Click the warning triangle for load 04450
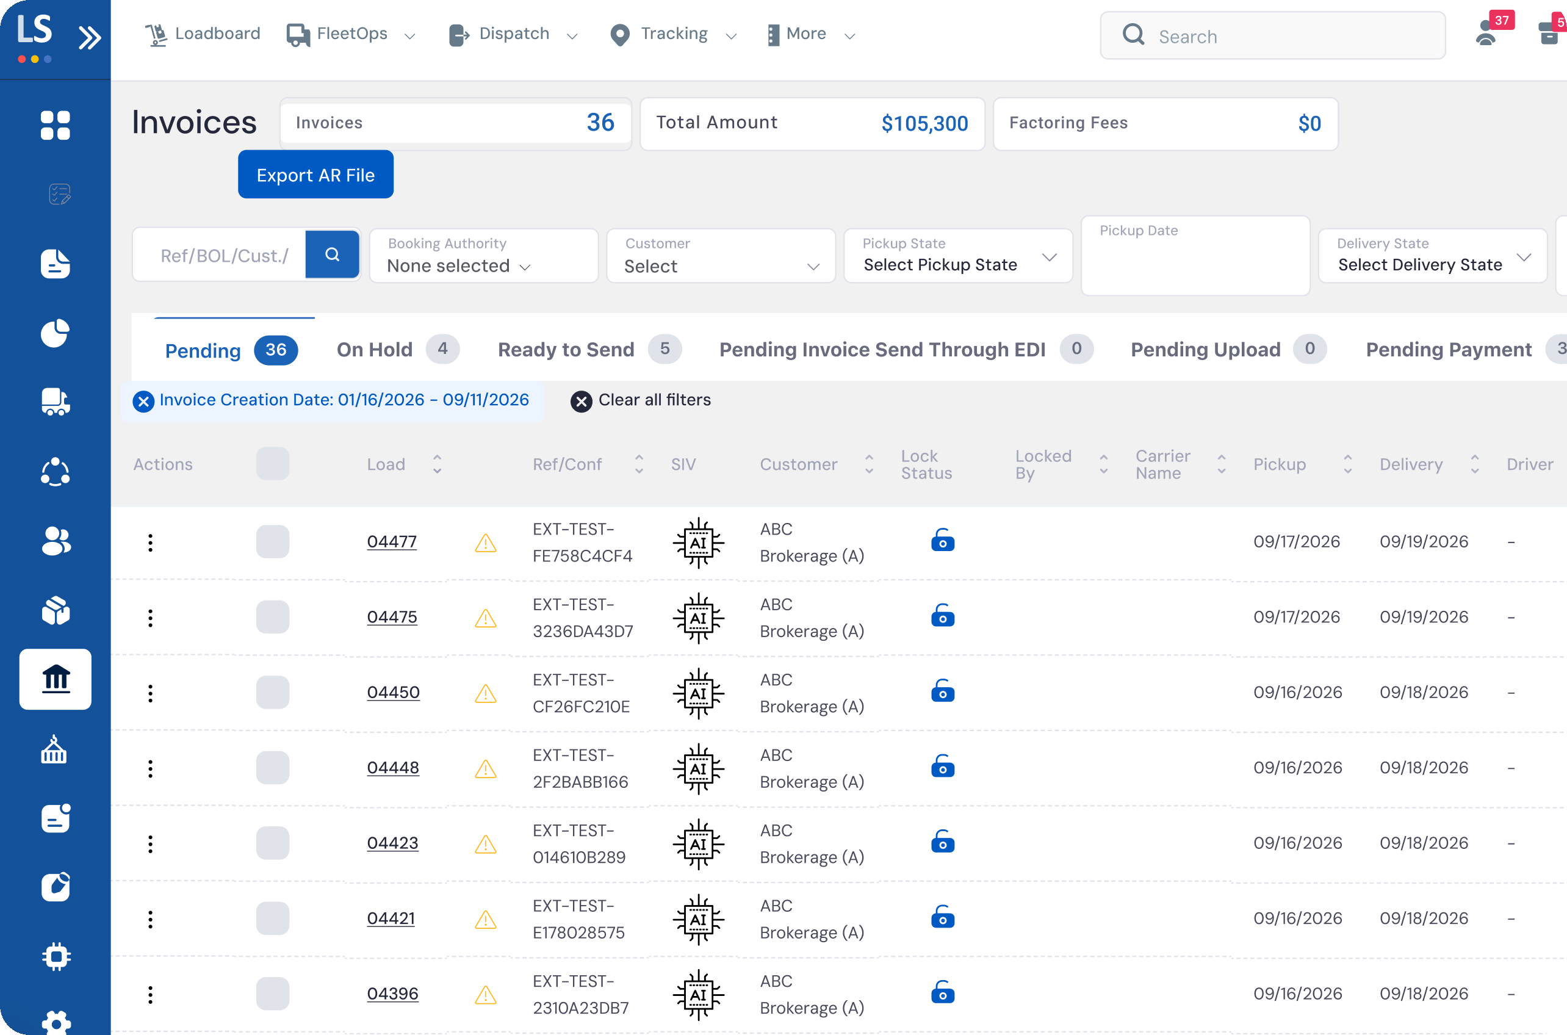Image resolution: width=1567 pixels, height=1035 pixels. click(485, 694)
